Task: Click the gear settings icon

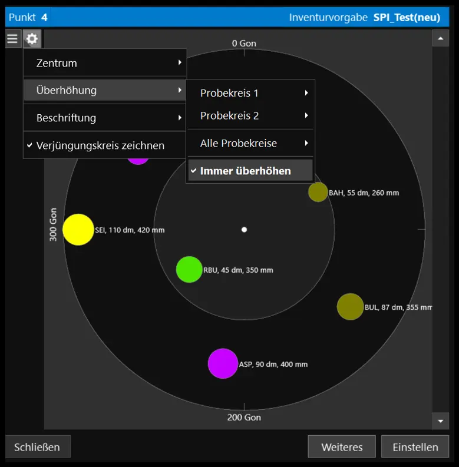Action: 32,39
